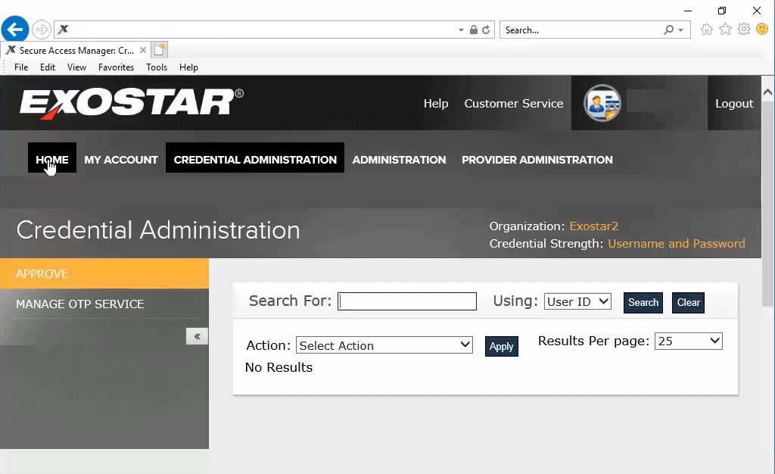Open the Tools menu
This screenshot has width=775, height=474.
point(157,67)
